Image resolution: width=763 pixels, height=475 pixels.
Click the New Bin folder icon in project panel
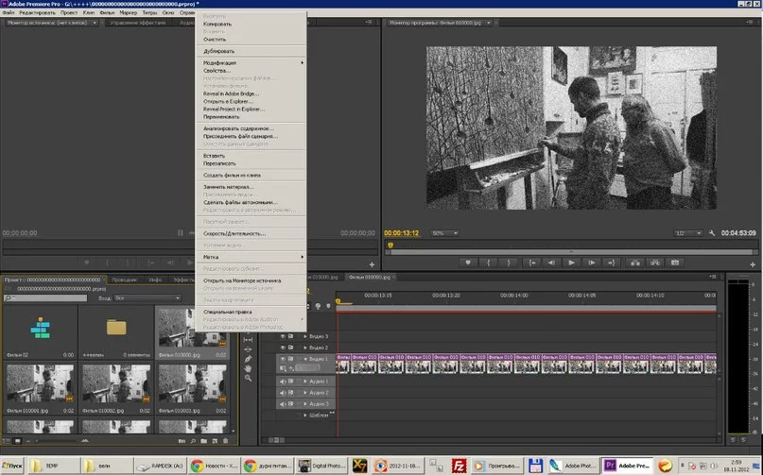(x=203, y=441)
